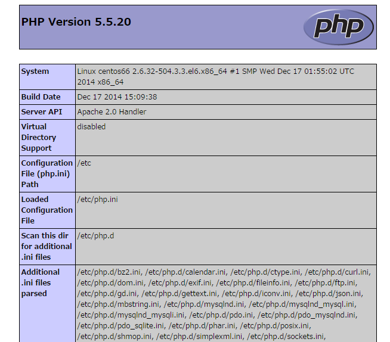
Task: Select '/etc/php.d/ftp.ini' entry
Action: coord(325,283)
